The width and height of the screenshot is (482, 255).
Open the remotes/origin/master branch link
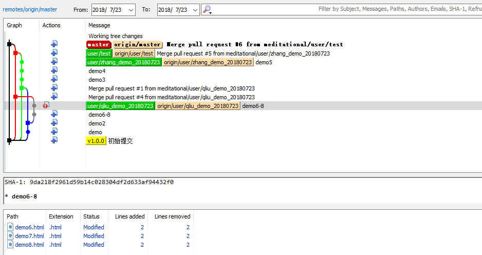[30, 9]
